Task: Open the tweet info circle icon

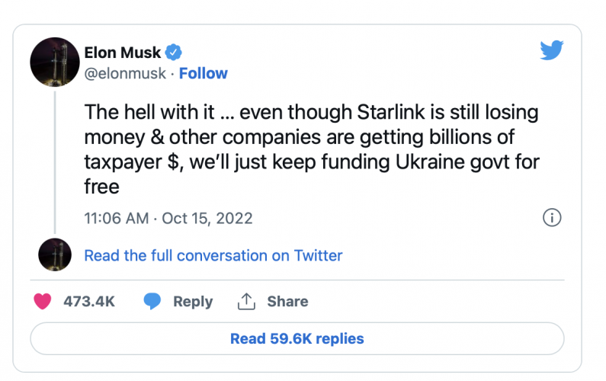Action: coord(551,218)
